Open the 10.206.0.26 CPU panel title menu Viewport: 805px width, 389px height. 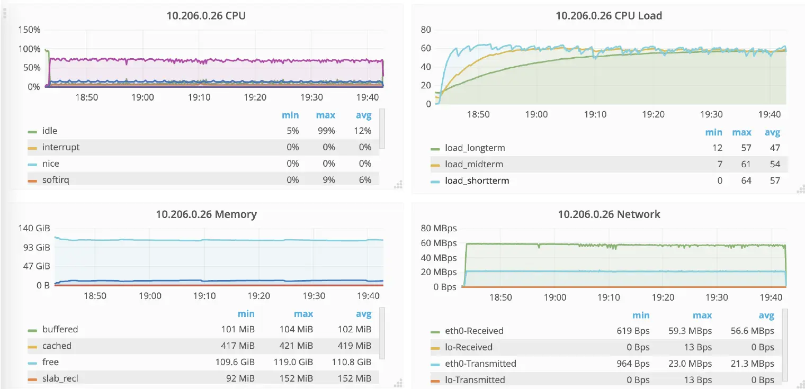(206, 15)
